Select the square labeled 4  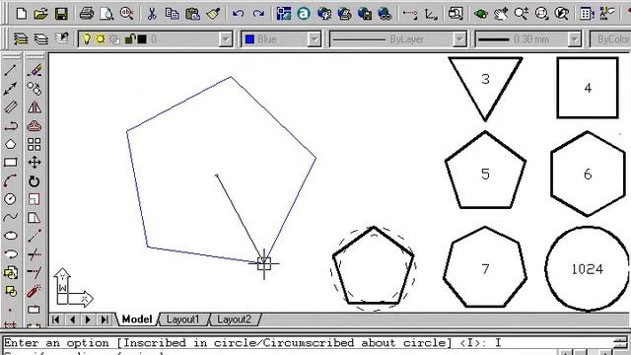coord(588,88)
